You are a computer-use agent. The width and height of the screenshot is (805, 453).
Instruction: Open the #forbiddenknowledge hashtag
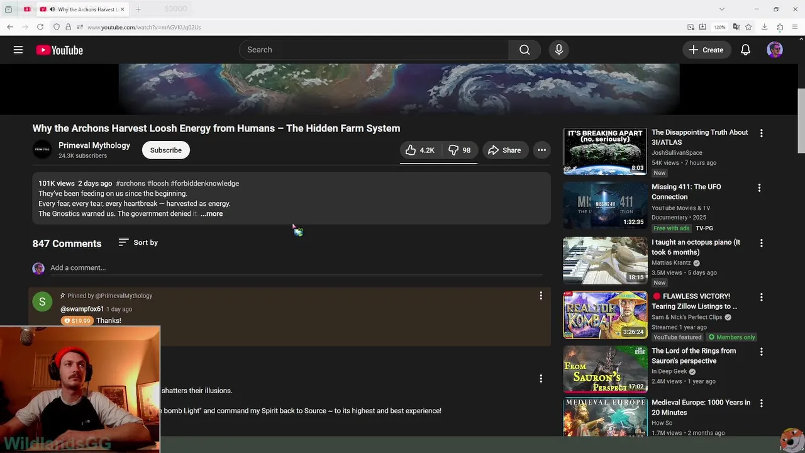click(205, 184)
